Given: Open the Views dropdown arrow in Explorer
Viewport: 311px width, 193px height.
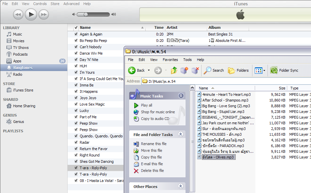Looking at the screenshot, I should [264, 70].
